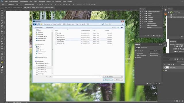Select the Device Link radio option
The image size is (184, 103).
click(136, 56)
